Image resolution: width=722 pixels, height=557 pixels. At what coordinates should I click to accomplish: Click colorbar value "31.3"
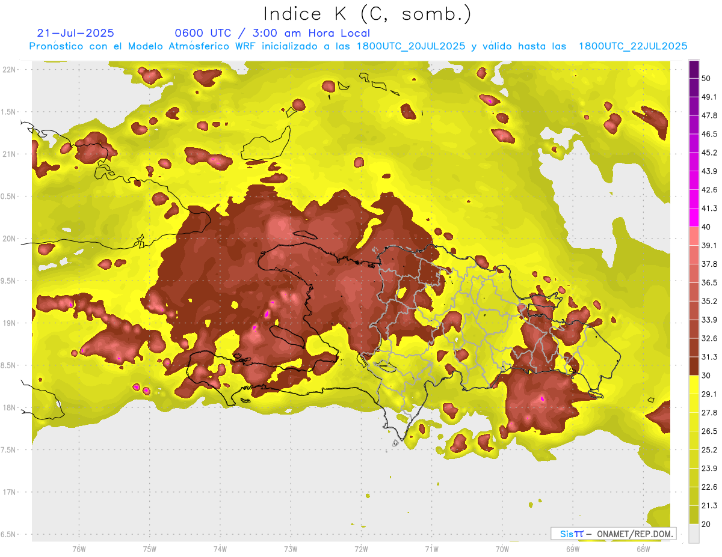click(x=709, y=357)
